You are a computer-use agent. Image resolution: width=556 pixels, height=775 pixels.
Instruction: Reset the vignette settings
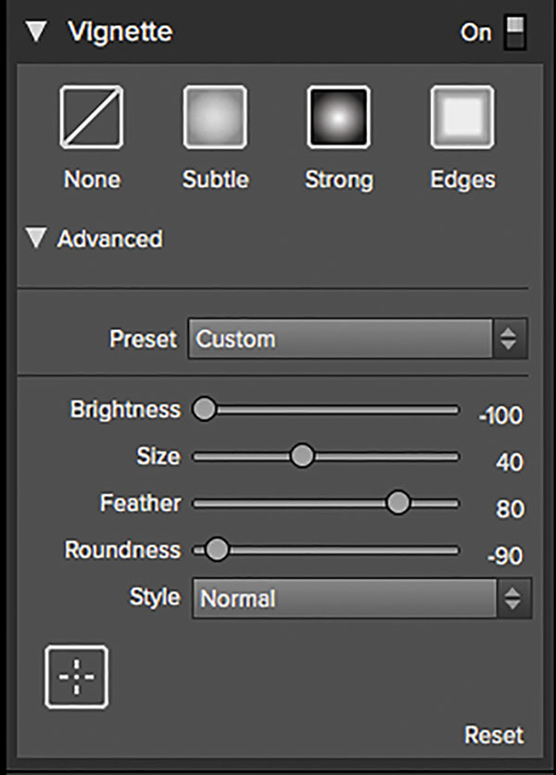(494, 735)
